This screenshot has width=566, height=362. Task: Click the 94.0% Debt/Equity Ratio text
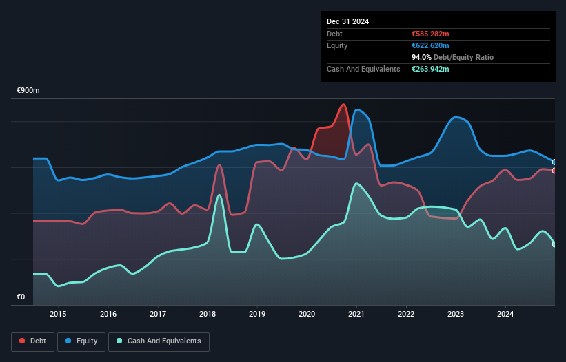(x=453, y=57)
